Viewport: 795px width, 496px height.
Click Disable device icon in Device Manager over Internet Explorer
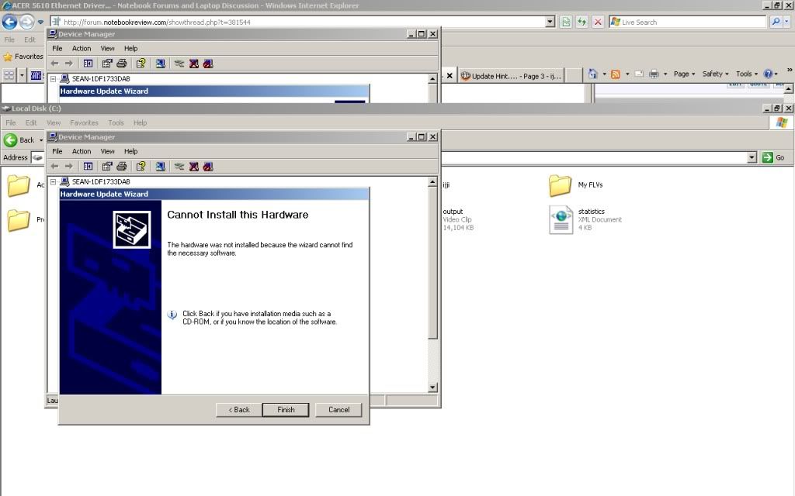(x=208, y=64)
